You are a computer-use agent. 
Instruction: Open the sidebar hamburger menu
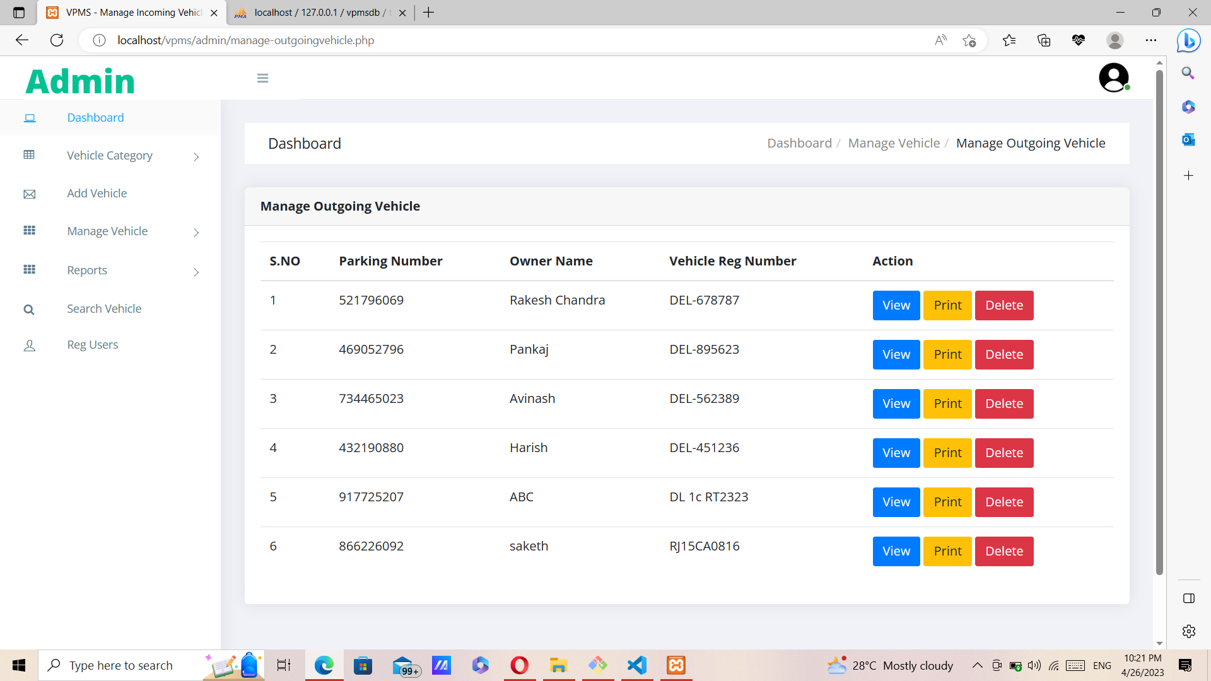coord(262,78)
